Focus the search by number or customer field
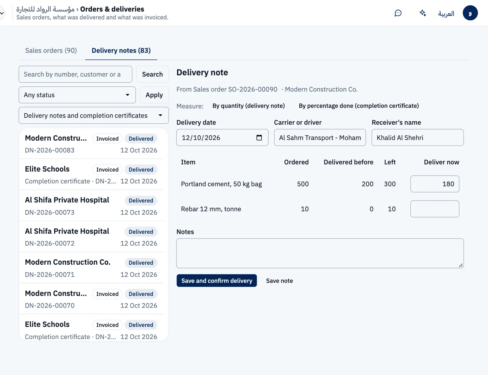The width and height of the screenshot is (488, 375). [75, 74]
